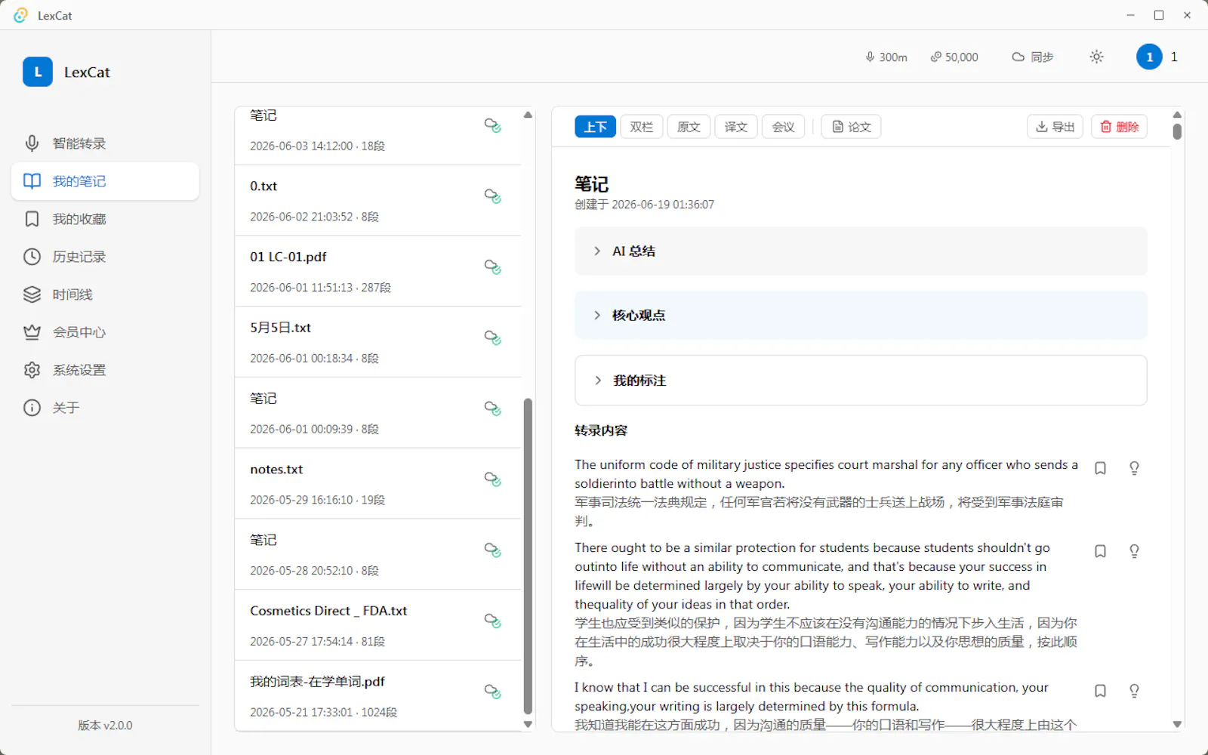
Task: Open note 0.txt in list
Action: 377,201
